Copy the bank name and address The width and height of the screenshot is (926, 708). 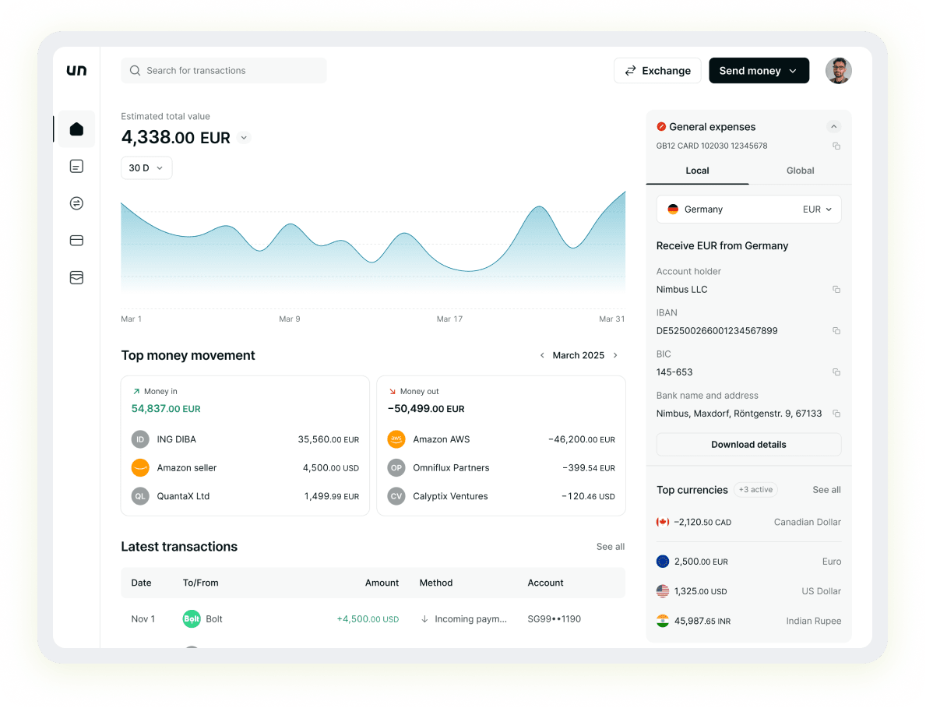click(836, 414)
